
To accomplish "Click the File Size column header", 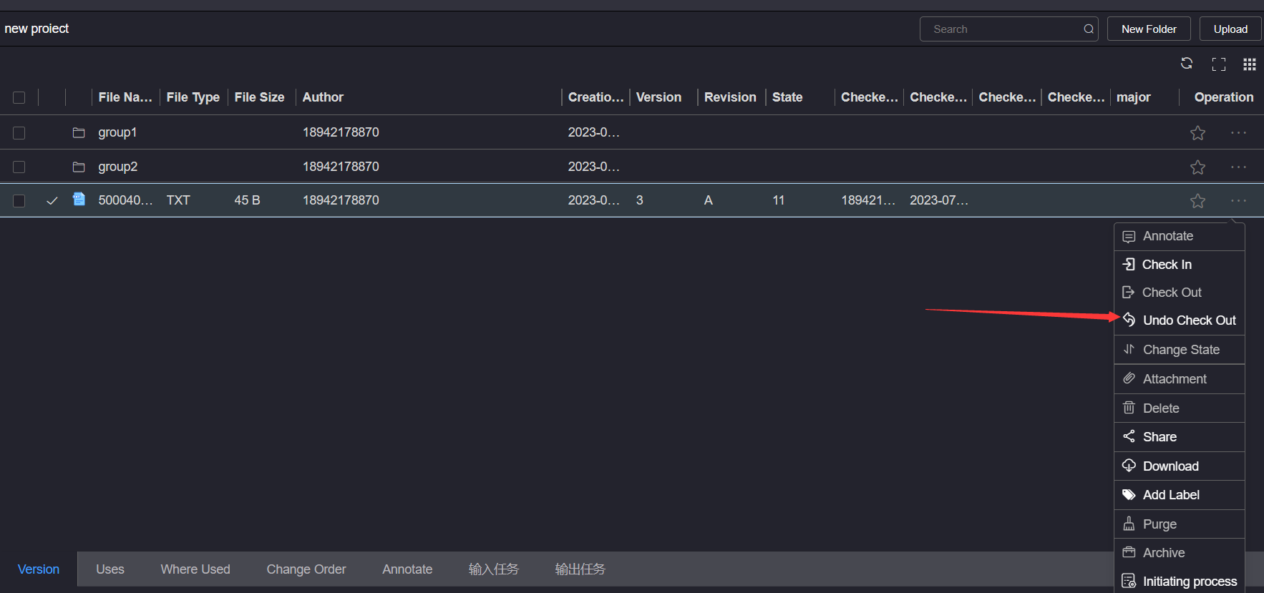I will [x=259, y=97].
